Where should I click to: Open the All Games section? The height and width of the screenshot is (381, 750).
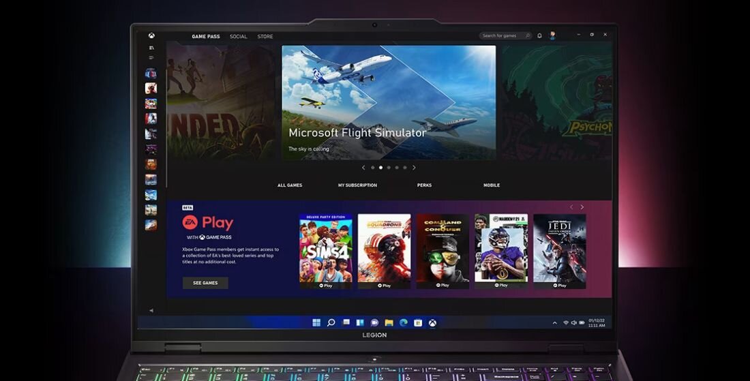[x=290, y=185]
